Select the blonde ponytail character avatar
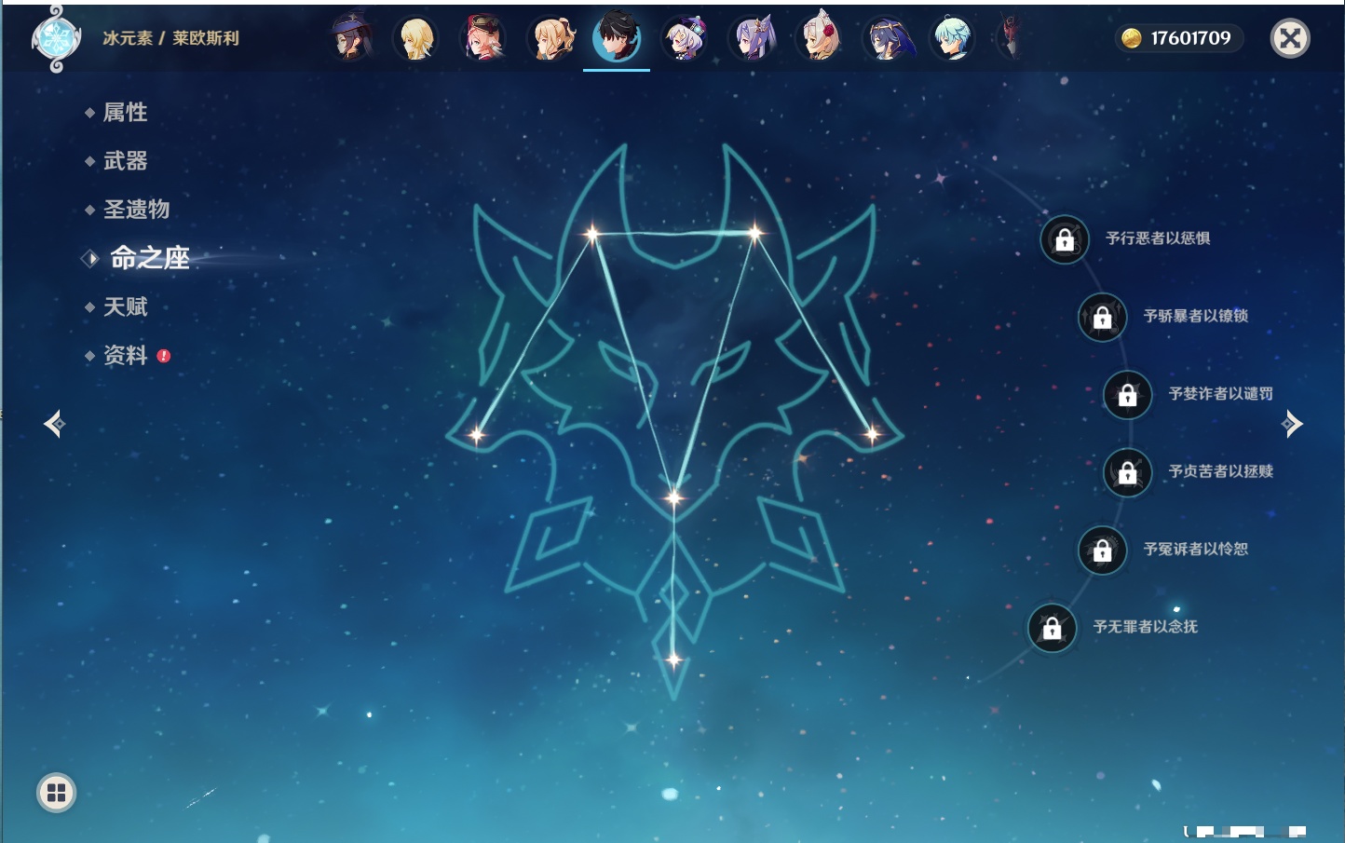This screenshot has height=843, width=1345. click(551, 38)
